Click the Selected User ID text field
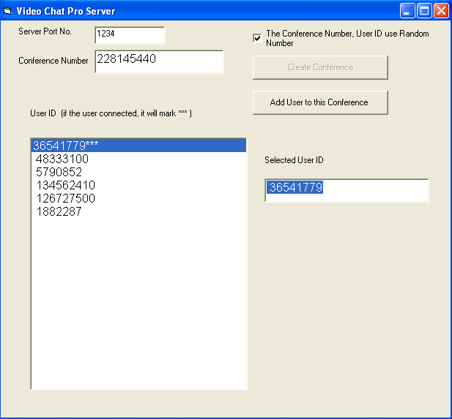The image size is (452, 419). (x=346, y=189)
